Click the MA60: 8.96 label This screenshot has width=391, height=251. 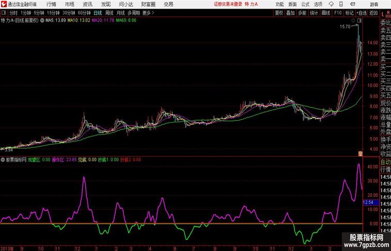tap(126, 21)
